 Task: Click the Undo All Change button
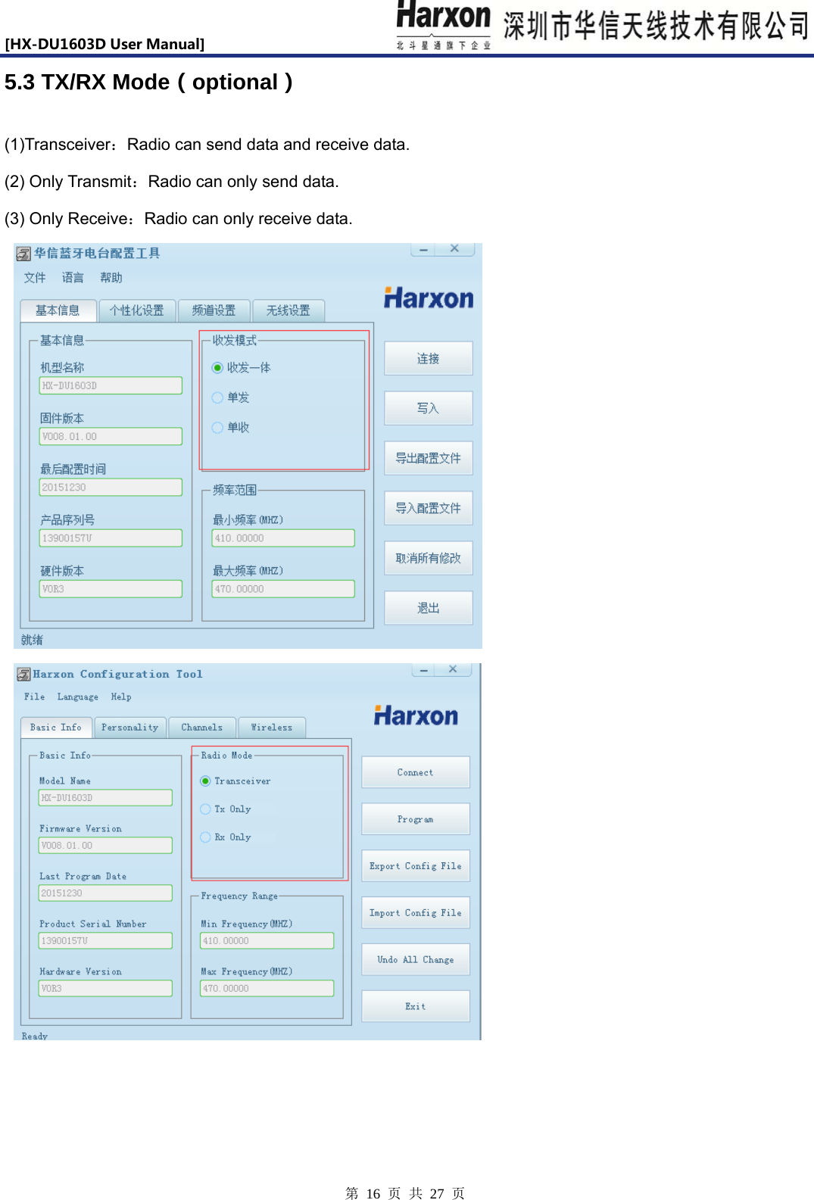[x=416, y=959]
